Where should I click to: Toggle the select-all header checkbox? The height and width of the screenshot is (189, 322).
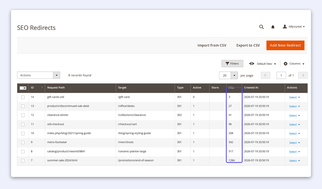tap(21, 88)
